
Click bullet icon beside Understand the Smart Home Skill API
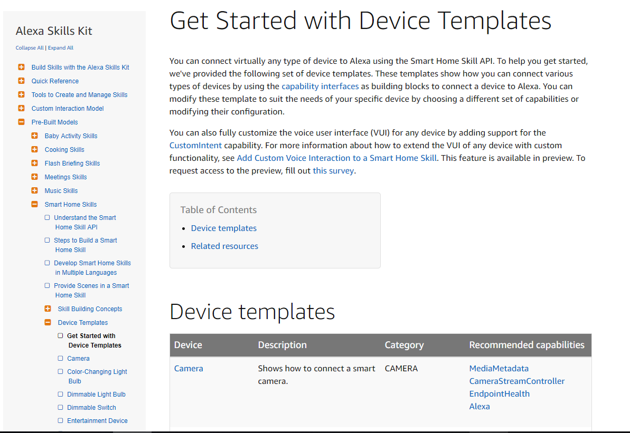coord(47,217)
